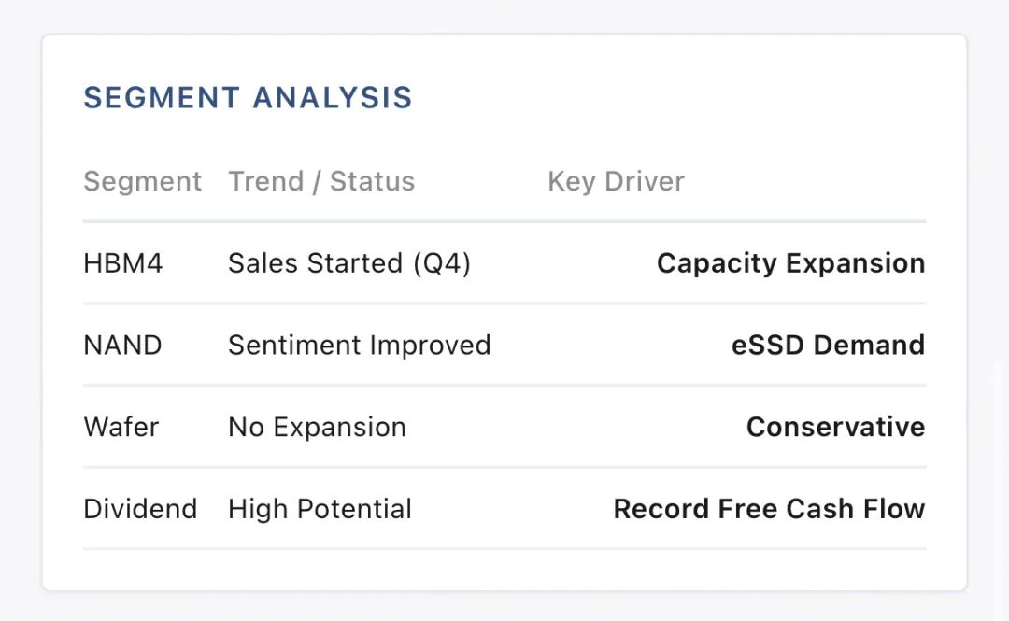Click empty card space below Dividend row

504,570
